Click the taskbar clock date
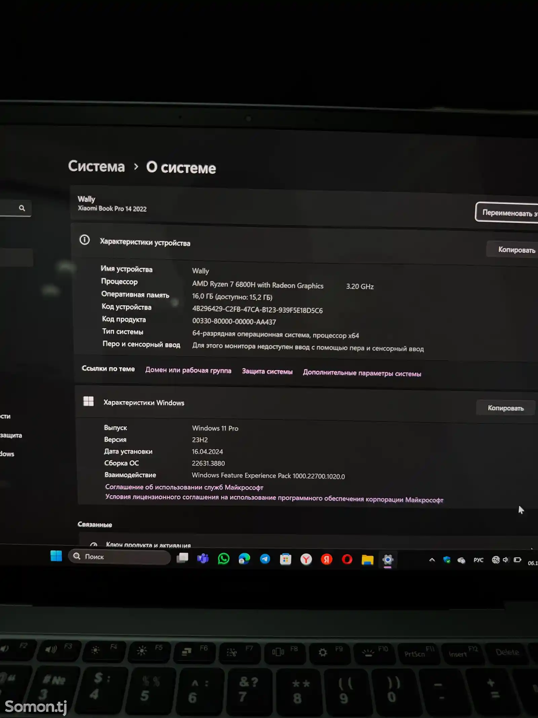 click(533, 563)
